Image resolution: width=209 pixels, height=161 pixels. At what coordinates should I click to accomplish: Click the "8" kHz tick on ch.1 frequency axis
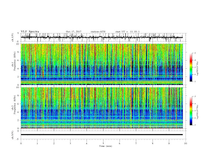[18, 52]
